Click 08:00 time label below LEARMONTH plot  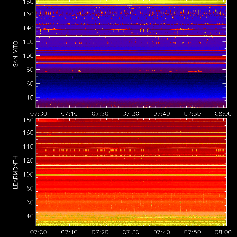[x=223, y=232]
